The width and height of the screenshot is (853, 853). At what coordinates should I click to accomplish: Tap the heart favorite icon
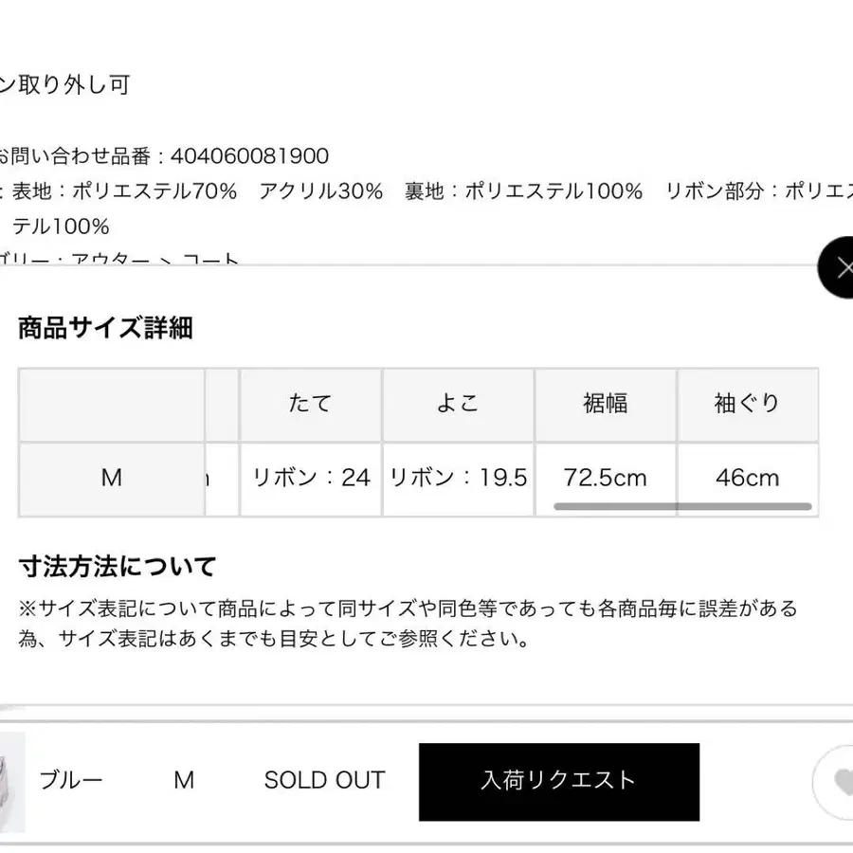(x=838, y=781)
